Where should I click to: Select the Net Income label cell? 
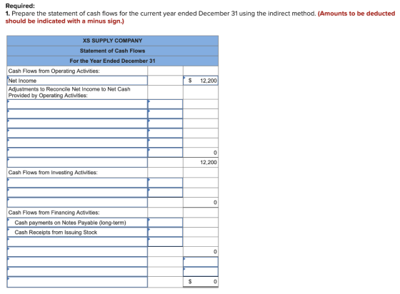pyautogui.click(x=77, y=81)
